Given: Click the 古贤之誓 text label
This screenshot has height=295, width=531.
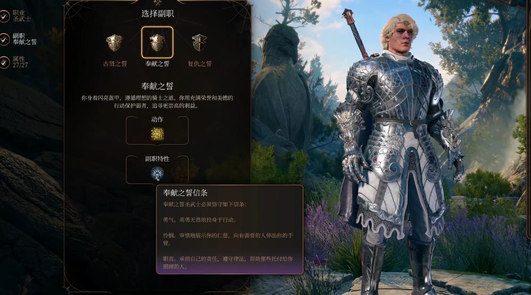Looking at the screenshot, I should tap(115, 63).
